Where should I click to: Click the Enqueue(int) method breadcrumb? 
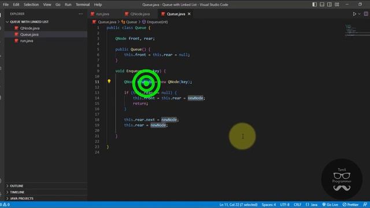(157, 22)
